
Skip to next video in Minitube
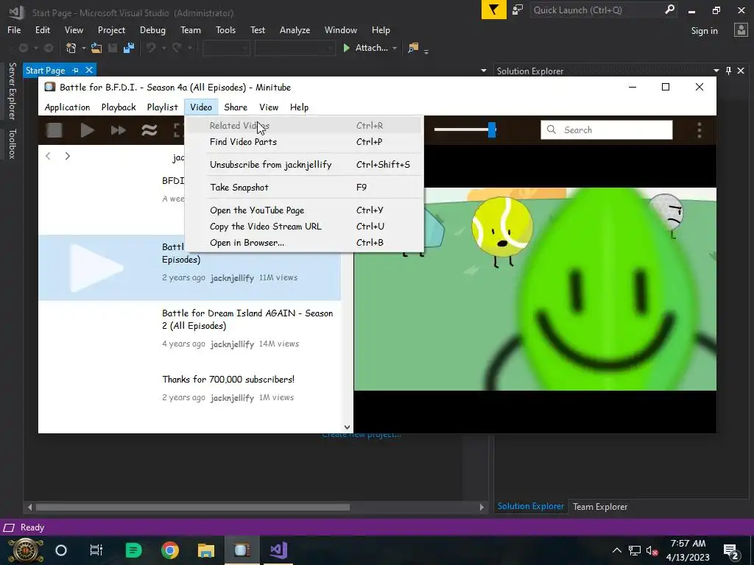[119, 130]
